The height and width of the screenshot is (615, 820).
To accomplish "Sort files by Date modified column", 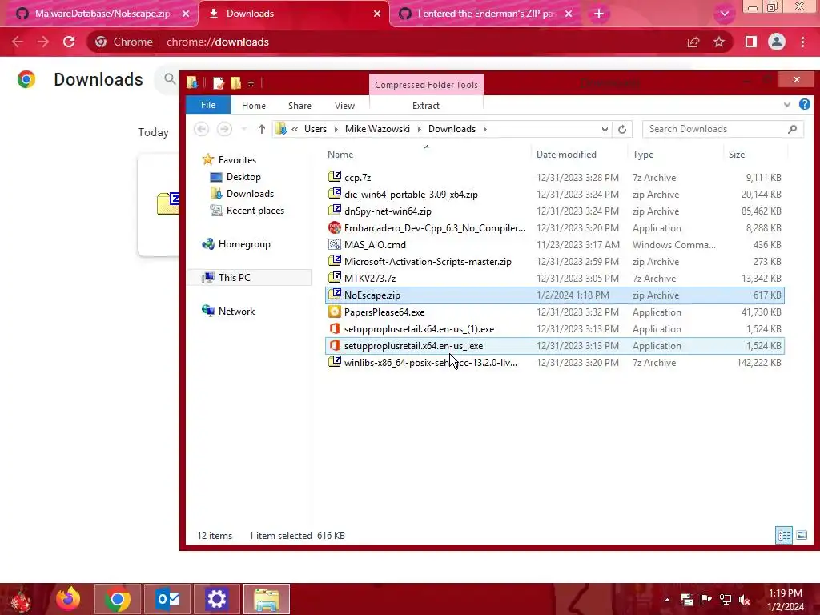I will pos(579,155).
